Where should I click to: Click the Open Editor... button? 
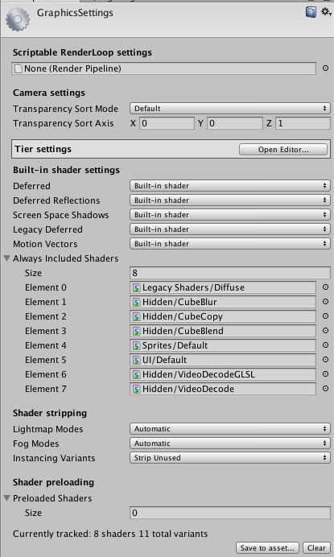coord(283,150)
